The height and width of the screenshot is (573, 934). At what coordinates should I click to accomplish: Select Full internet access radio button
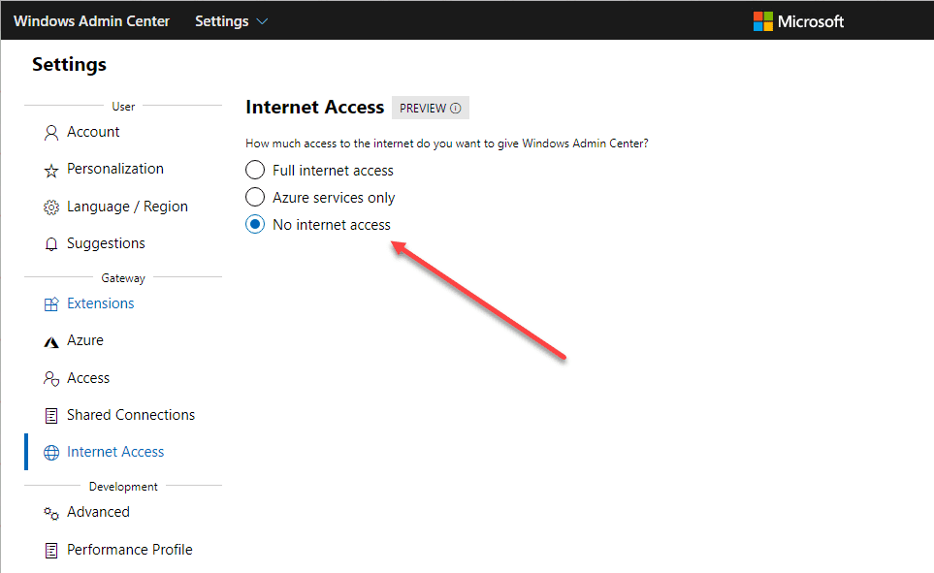point(255,171)
